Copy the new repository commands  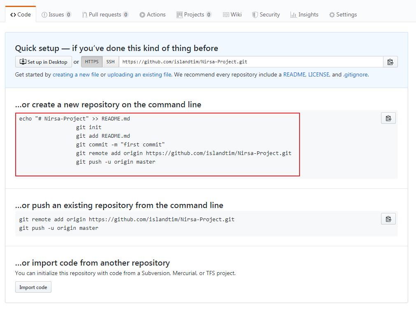point(388,118)
